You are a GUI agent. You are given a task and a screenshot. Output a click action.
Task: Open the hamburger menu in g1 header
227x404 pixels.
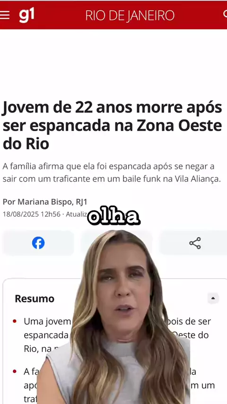coord(4,15)
